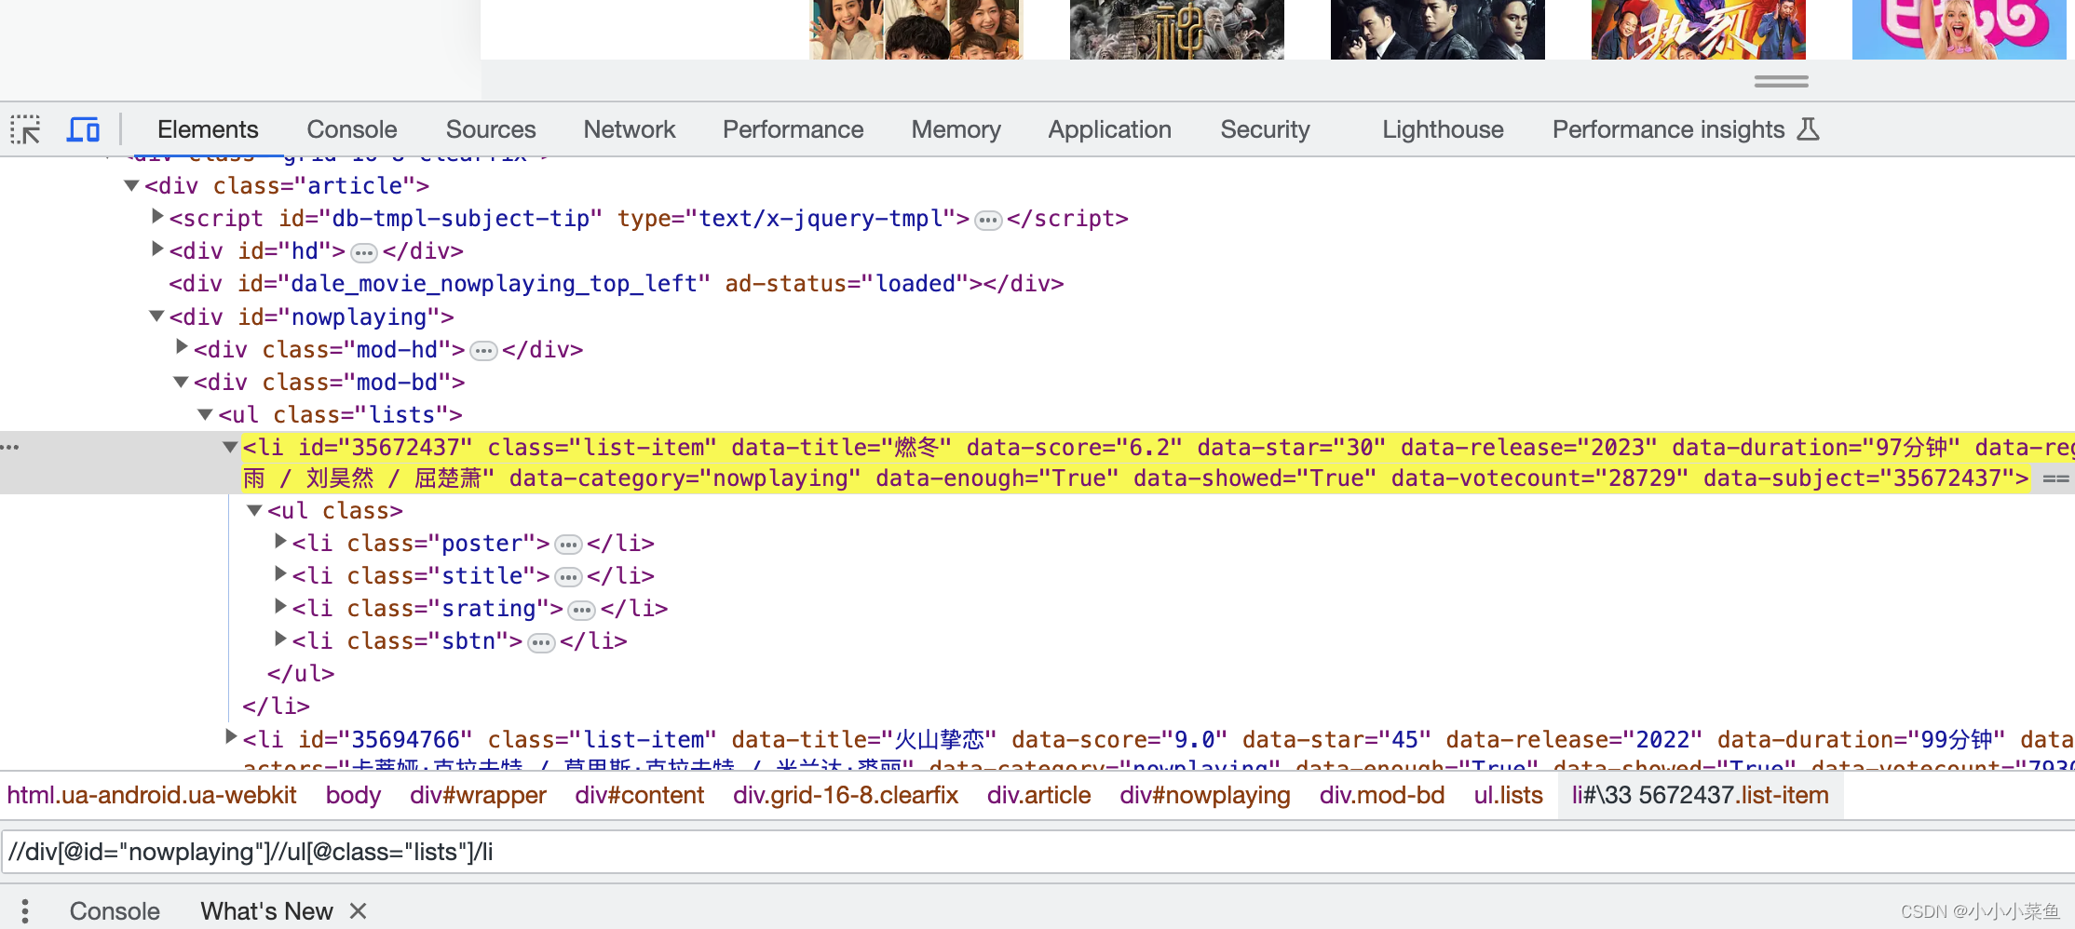The image size is (2075, 929).
Task: Click div.grid-16-8.clearfix in the breadcrumb
Action: point(846,795)
